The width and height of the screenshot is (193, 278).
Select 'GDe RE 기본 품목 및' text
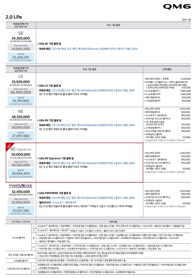coord(49,121)
